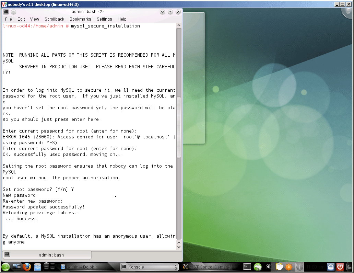The image size is (354, 273).
Task: Open the Scrollback menu
Action: point(55,19)
